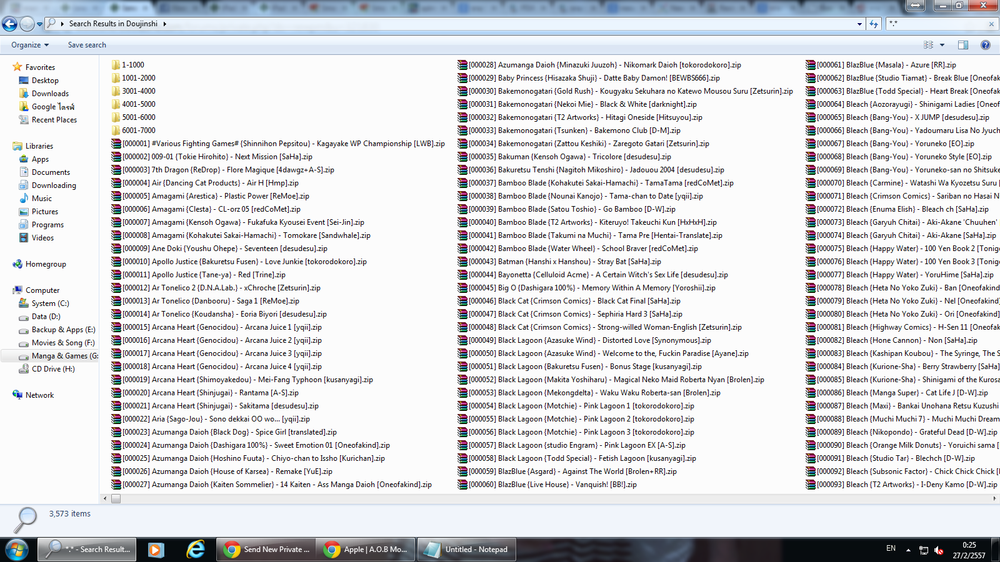
Task: Click the CD Drive (H:) icon
Action: 24,369
